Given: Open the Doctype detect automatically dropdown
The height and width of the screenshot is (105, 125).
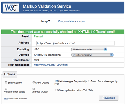Looking at the screenshot, I should [92, 55].
